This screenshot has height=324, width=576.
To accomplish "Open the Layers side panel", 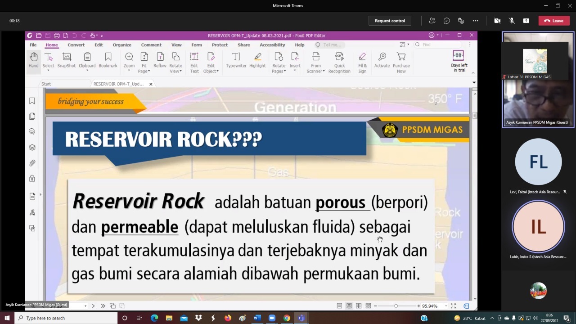I will point(32,147).
